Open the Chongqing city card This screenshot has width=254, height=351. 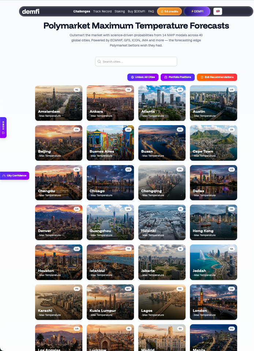tap(162, 183)
